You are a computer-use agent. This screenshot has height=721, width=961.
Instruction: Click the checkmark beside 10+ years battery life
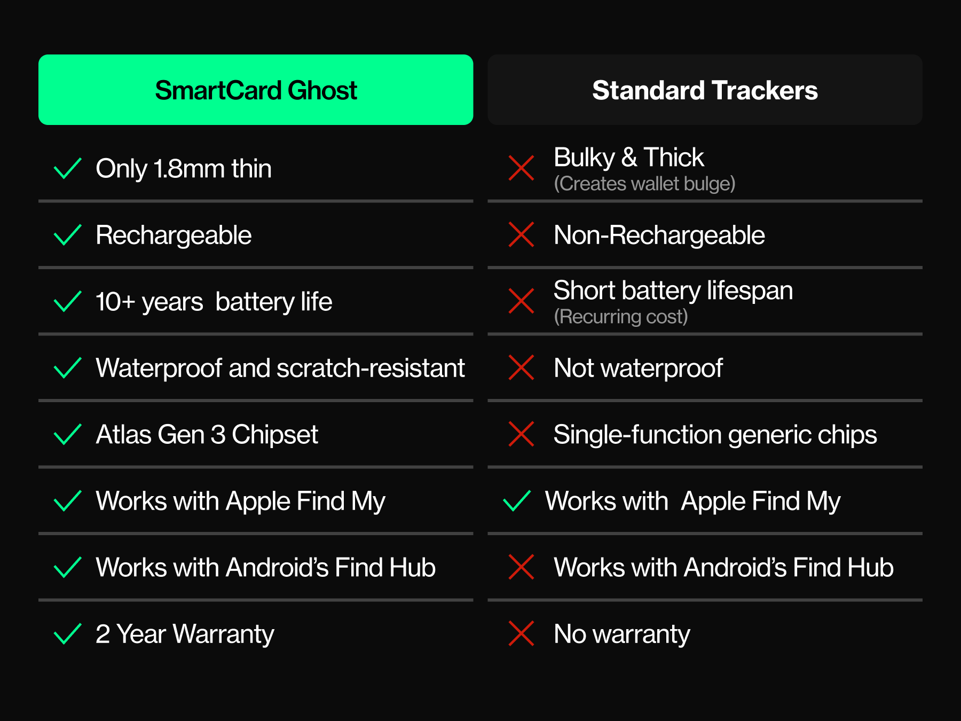click(x=68, y=302)
